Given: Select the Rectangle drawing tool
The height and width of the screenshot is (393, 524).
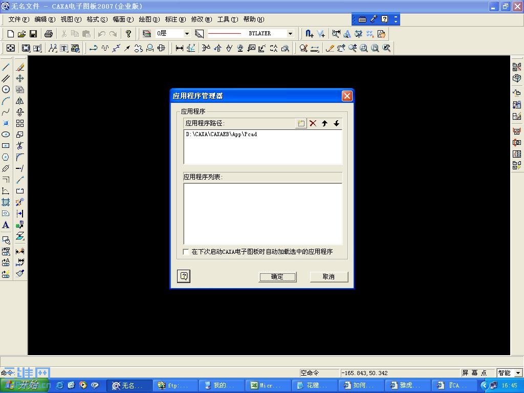Looking at the screenshot, I should 6,146.
